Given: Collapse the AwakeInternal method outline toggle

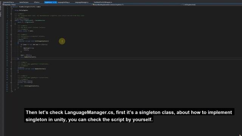Looking at the screenshot, I should tap(11, 69).
